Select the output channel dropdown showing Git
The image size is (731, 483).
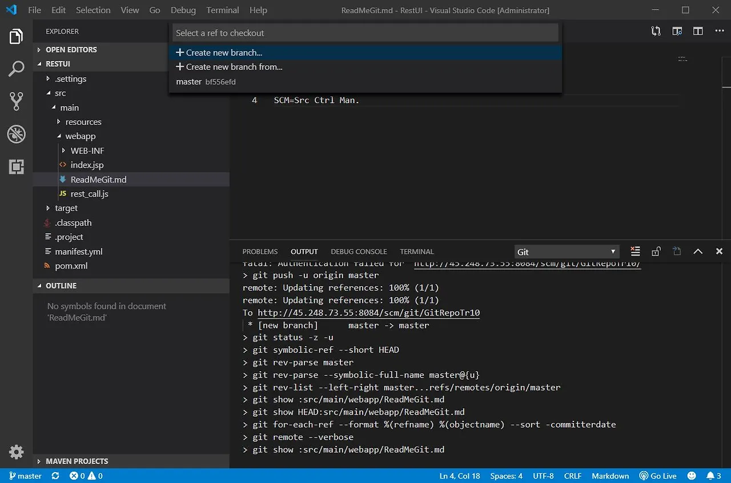[567, 251]
